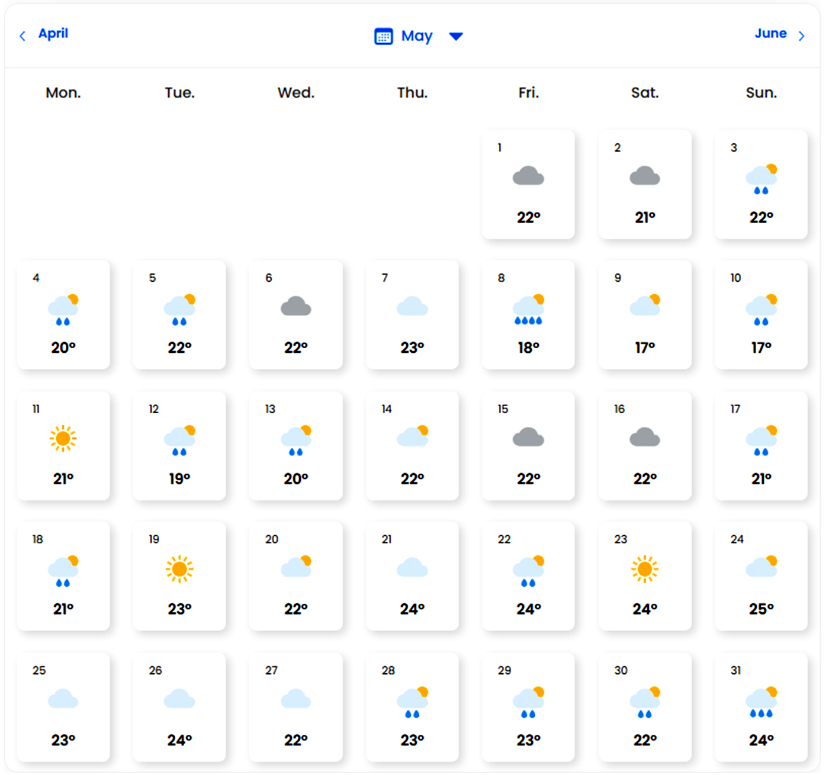829x775 pixels.
Task: Click the calendar icon beside May
Action: [x=383, y=36]
